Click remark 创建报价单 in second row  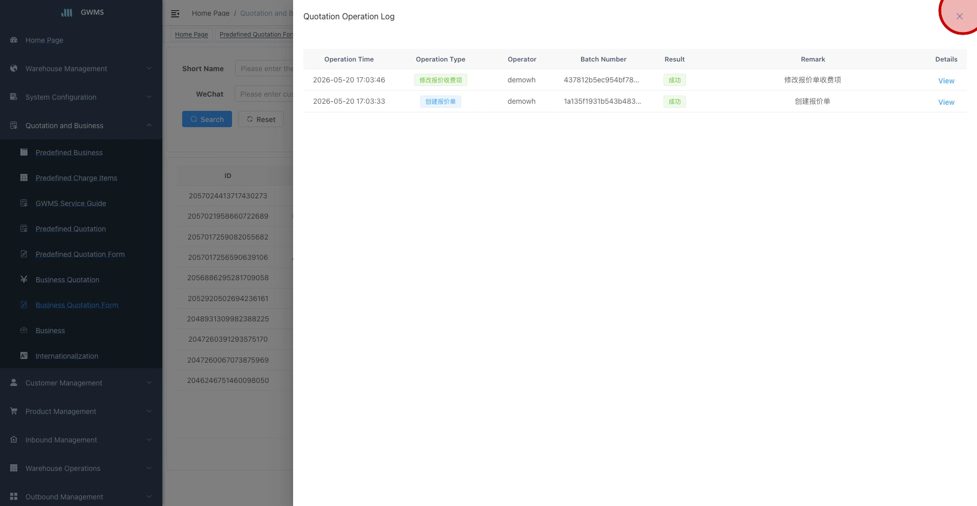pos(813,101)
